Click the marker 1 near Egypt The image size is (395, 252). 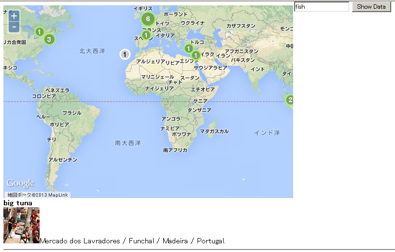tap(196, 55)
